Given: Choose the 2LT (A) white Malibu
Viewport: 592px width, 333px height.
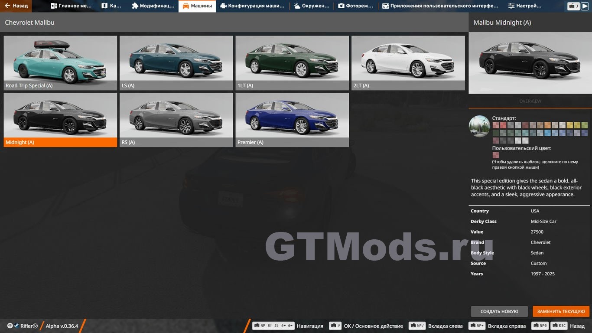Looking at the screenshot, I should [x=408, y=63].
